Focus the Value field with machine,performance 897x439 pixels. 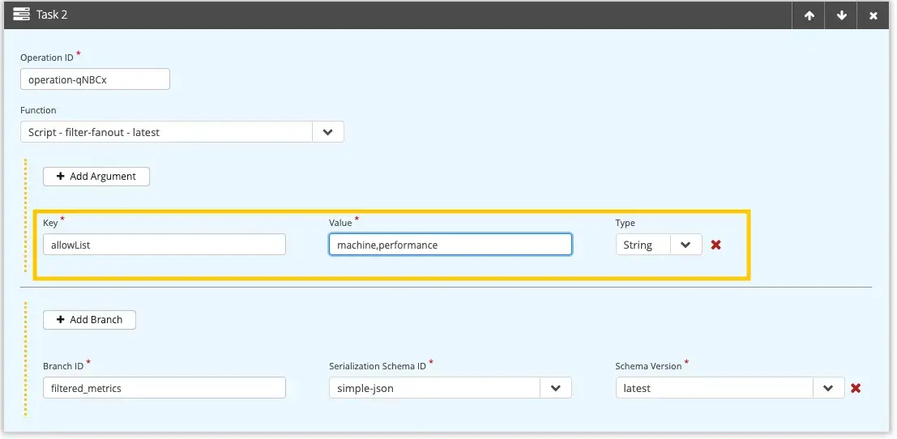pos(451,245)
